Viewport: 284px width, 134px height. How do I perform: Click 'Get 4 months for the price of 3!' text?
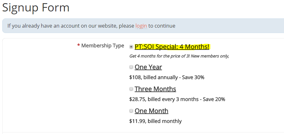(162, 56)
